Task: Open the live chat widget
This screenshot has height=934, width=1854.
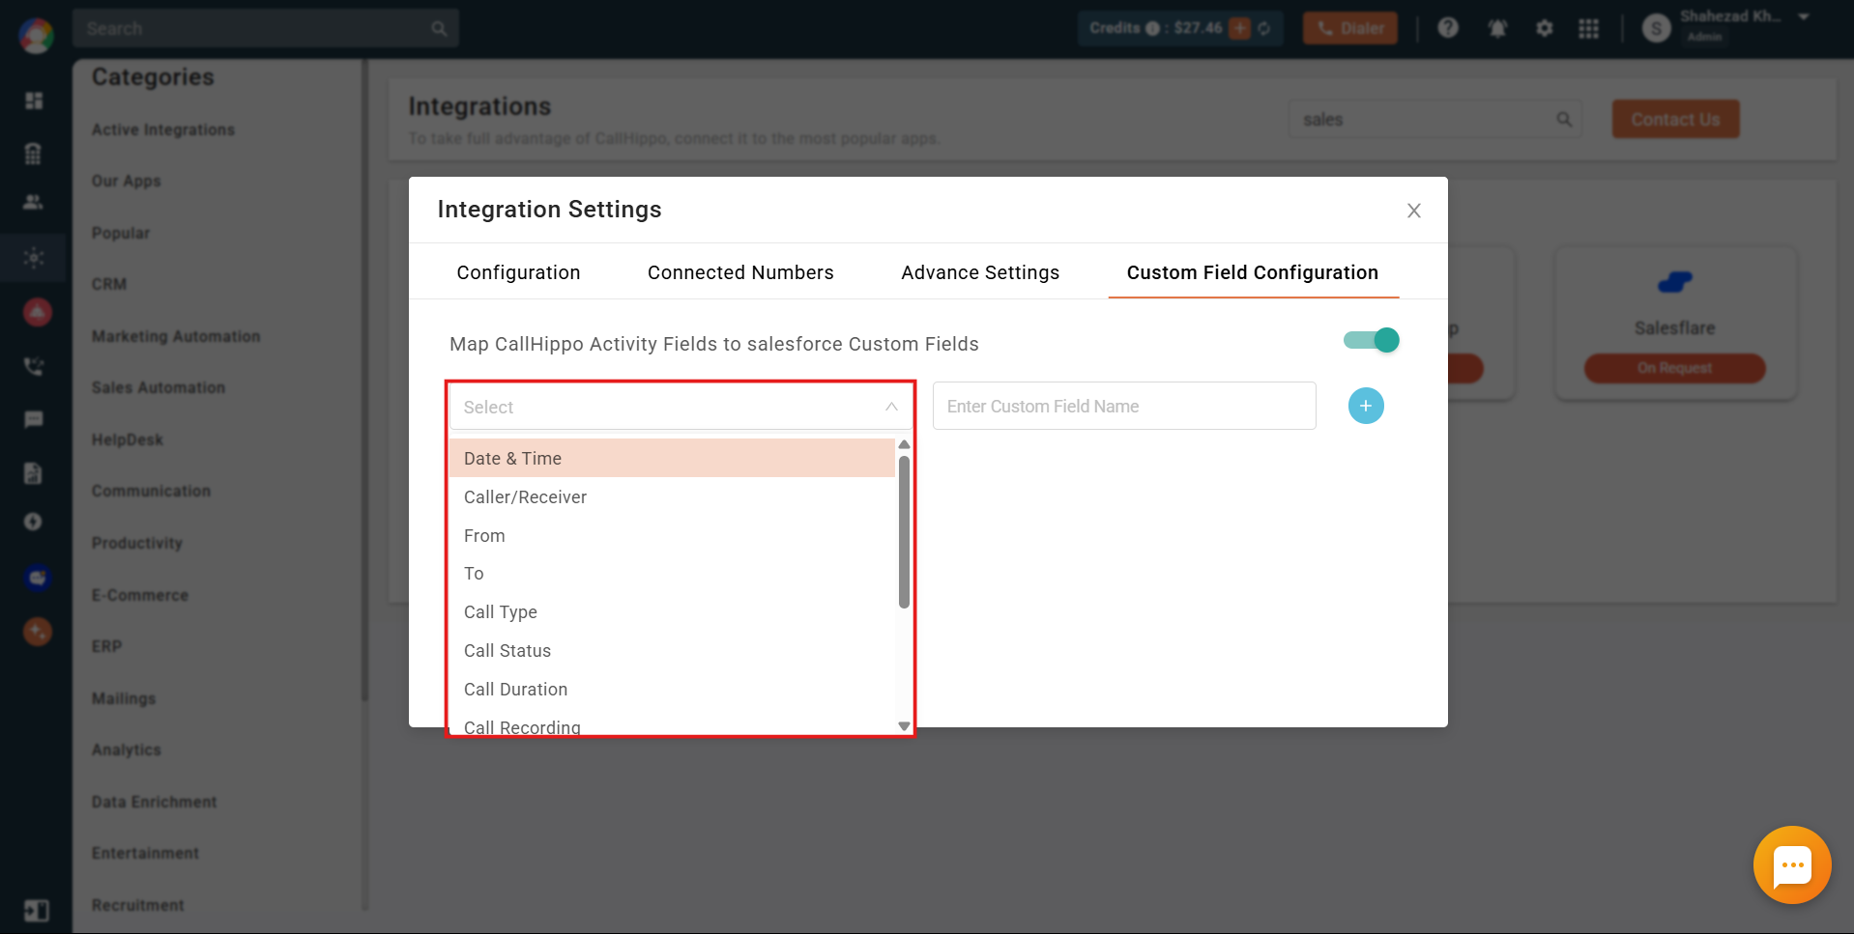Action: coord(1792,864)
